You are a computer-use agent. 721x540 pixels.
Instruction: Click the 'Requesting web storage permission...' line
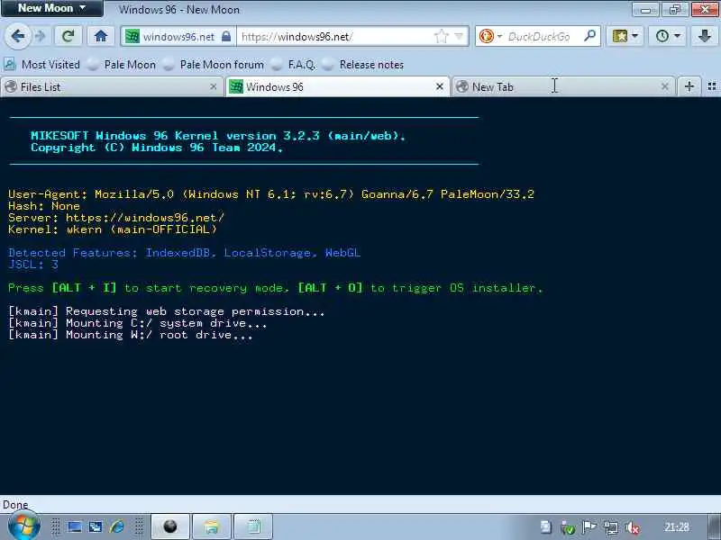167,311
